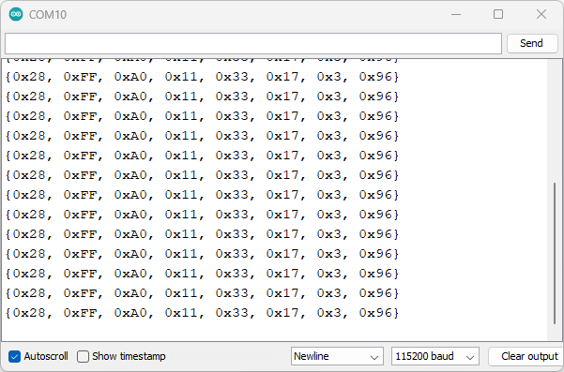Screen dimensions: 564x372
Task: Open the Newline line-ending dropdown
Action: tap(337, 356)
